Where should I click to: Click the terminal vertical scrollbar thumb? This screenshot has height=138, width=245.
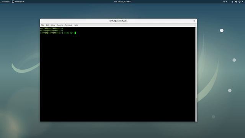pos(196,109)
